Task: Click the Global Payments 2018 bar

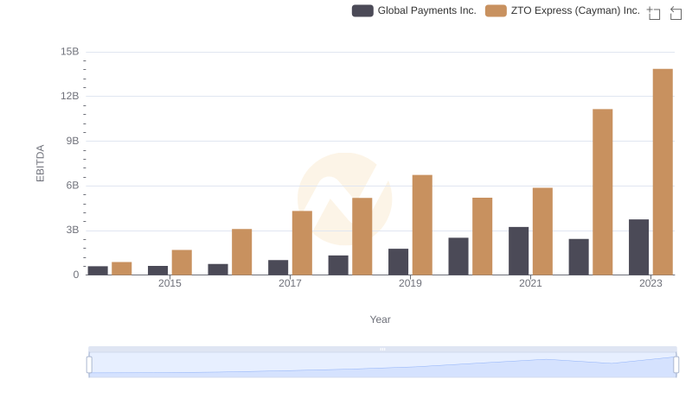Action: [338, 265]
